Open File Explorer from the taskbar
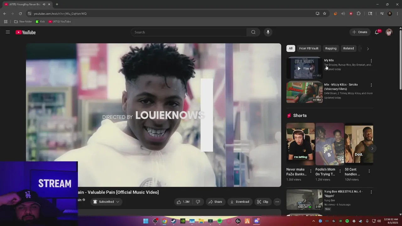The width and height of the screenshot is (402, 226). [x=201, y=221]
